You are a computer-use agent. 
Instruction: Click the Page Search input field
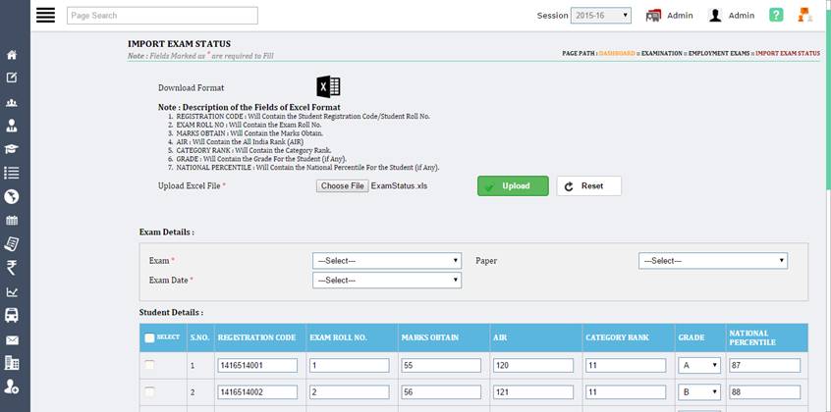[x=162, y=16]
